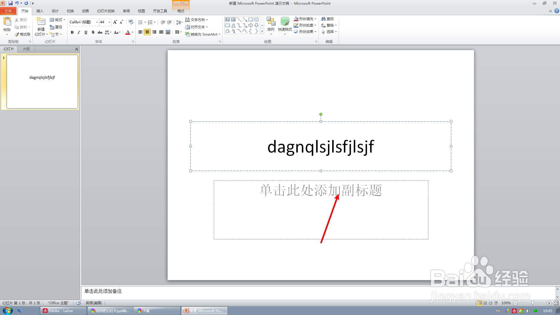Viewport: 560px width, 315px height.
Task: Click the New Slide icon
Action: 41,22
